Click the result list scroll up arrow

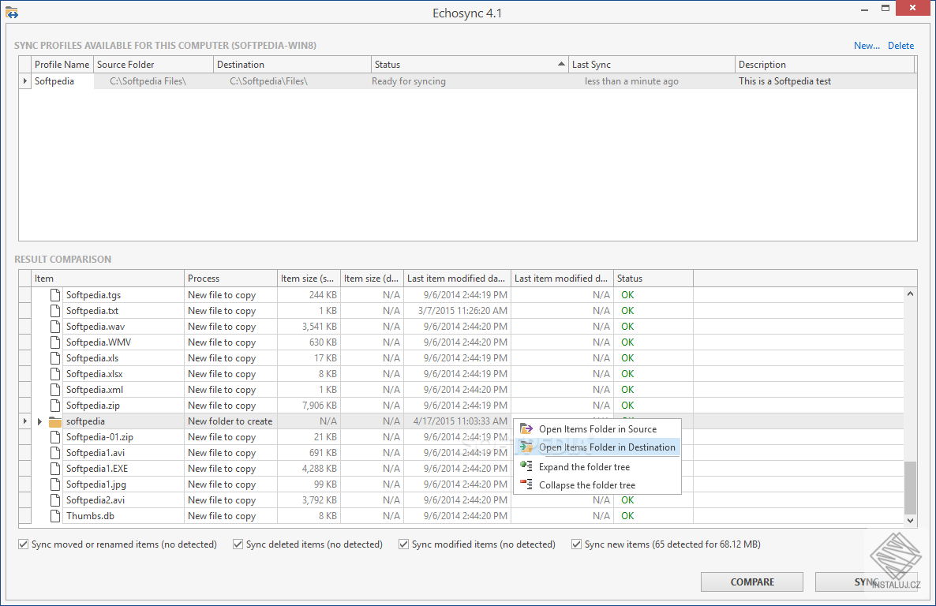(x=910, y=294)
